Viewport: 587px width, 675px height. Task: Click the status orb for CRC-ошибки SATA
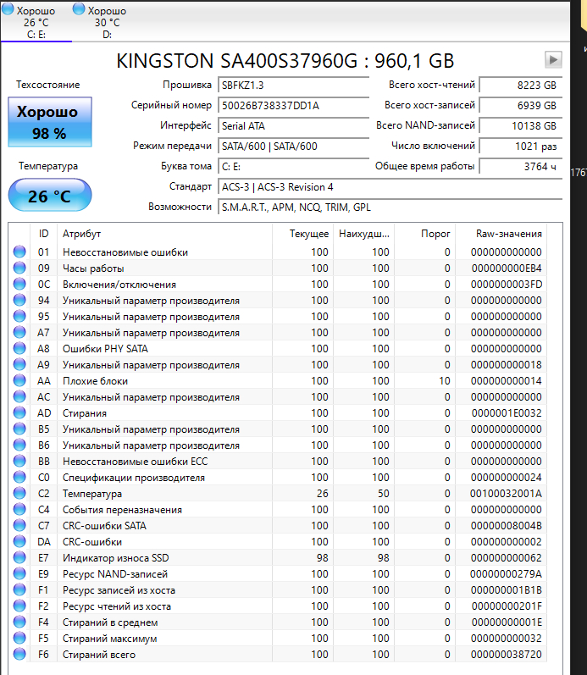click(x=19, y=526)
